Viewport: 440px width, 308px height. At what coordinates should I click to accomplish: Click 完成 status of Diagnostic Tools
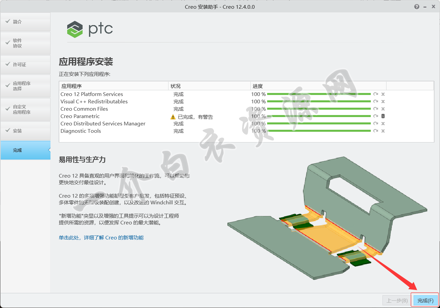click(x=179, y=131)
